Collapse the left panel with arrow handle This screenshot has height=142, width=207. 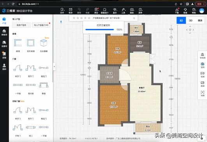click(x=54, y=67)
